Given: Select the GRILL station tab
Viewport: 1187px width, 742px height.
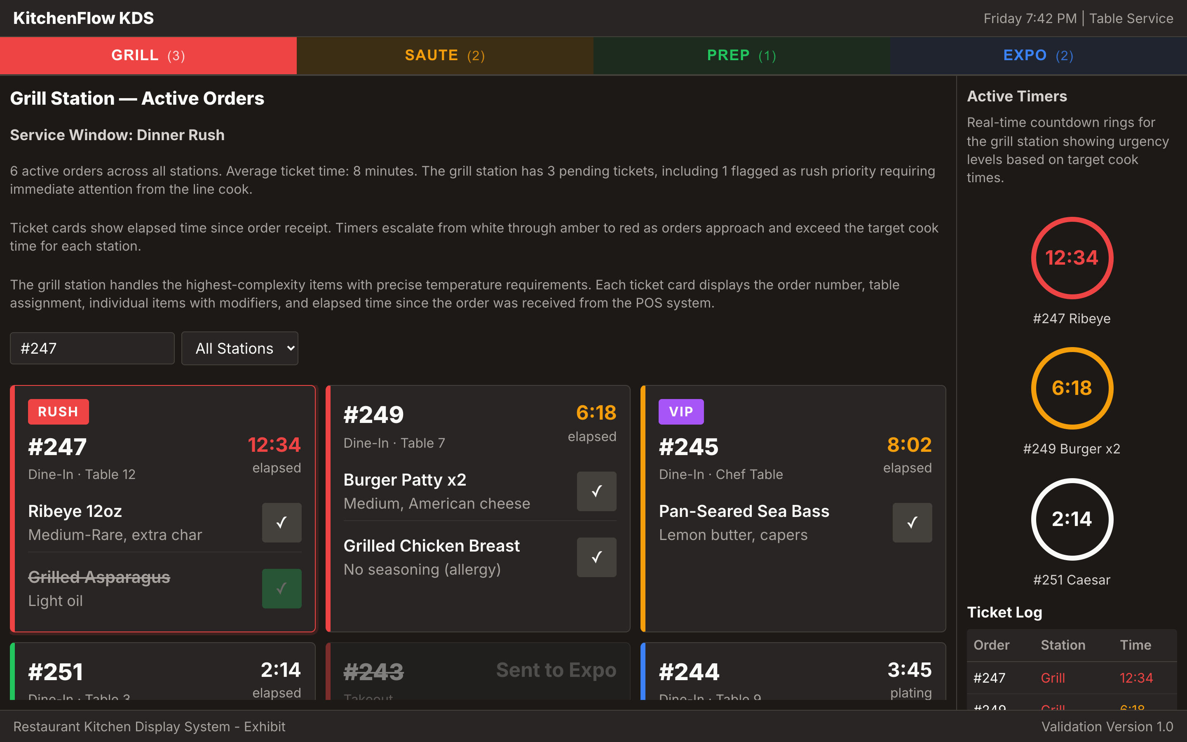Looking at the screenshot, I should point(148,56).
